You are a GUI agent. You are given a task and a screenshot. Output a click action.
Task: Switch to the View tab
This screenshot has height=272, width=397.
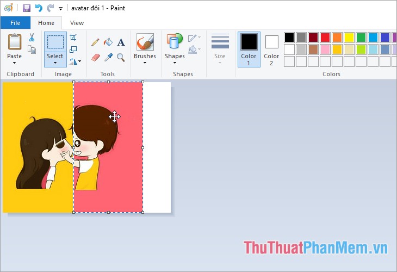[77, 23]
